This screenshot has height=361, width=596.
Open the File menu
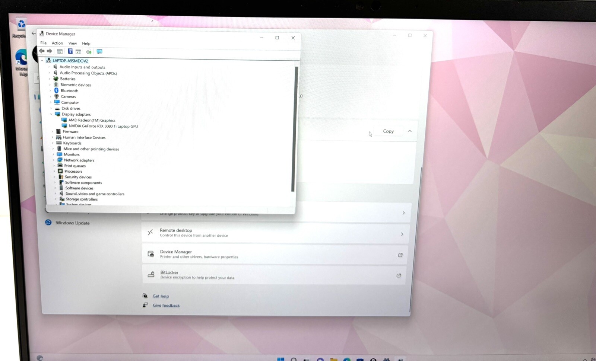(x=44, y=43)
